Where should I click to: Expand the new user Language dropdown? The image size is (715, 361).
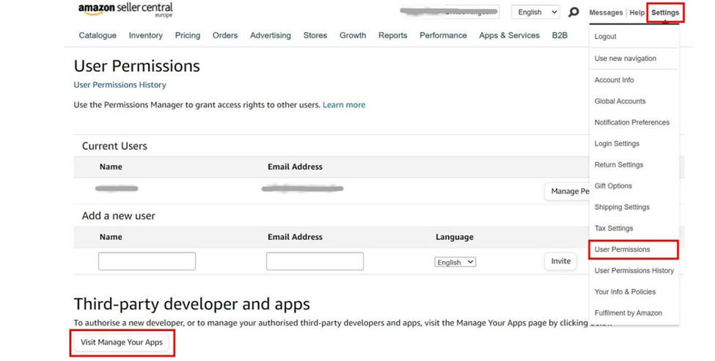coord(455,262)
